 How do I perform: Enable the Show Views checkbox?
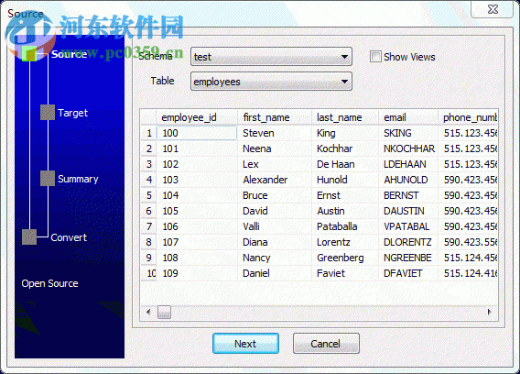click(x=375, y=57)
